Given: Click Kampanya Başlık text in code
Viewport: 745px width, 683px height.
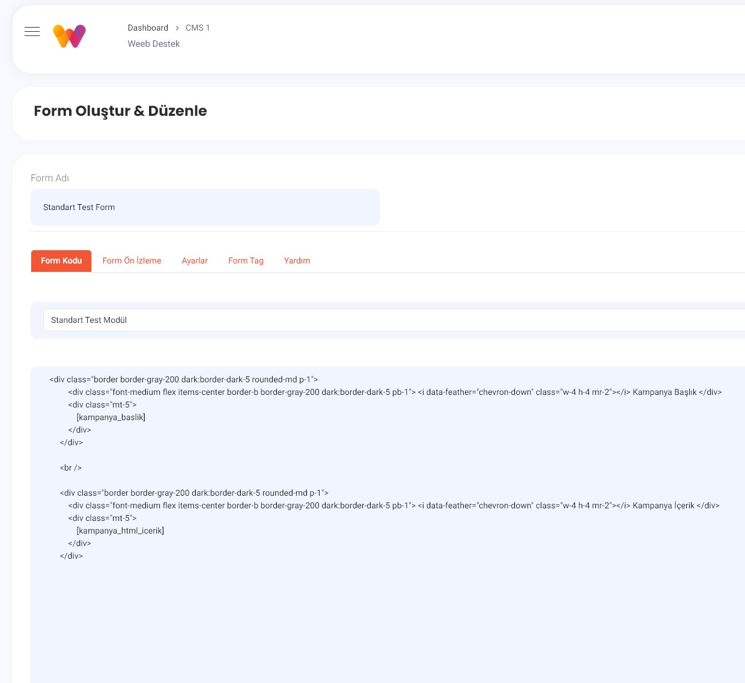Looking at the screenshot, I should tap(664, 393).
